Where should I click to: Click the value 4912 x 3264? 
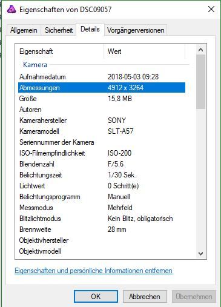point(125,88)
